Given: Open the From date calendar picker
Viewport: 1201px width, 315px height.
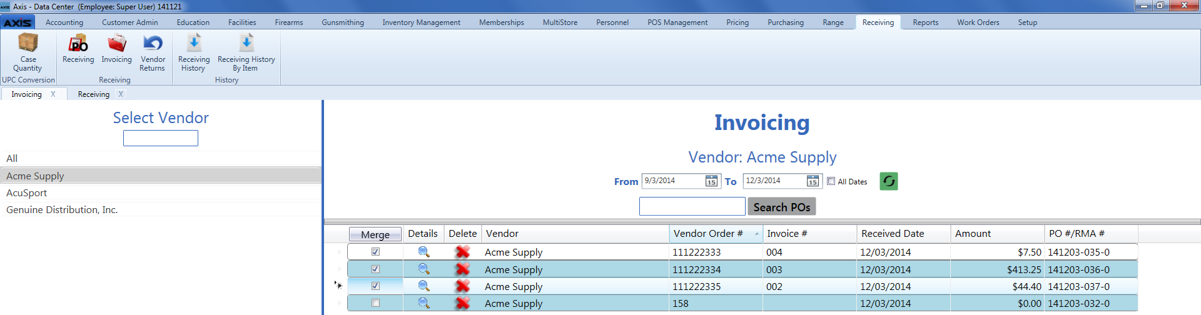Looking at the screenshot, I should pyautogui.click(x=711, y=181).
